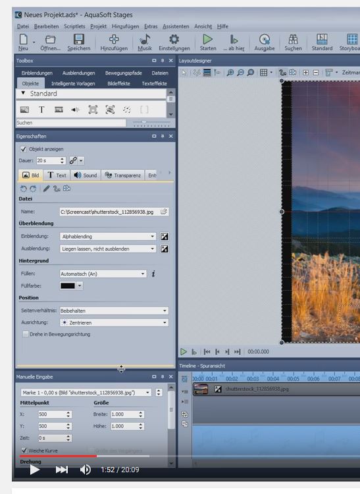This screenshot has height=494, width=360.
Task: Open the Ausgabe output icon
Action: (265, 40)
